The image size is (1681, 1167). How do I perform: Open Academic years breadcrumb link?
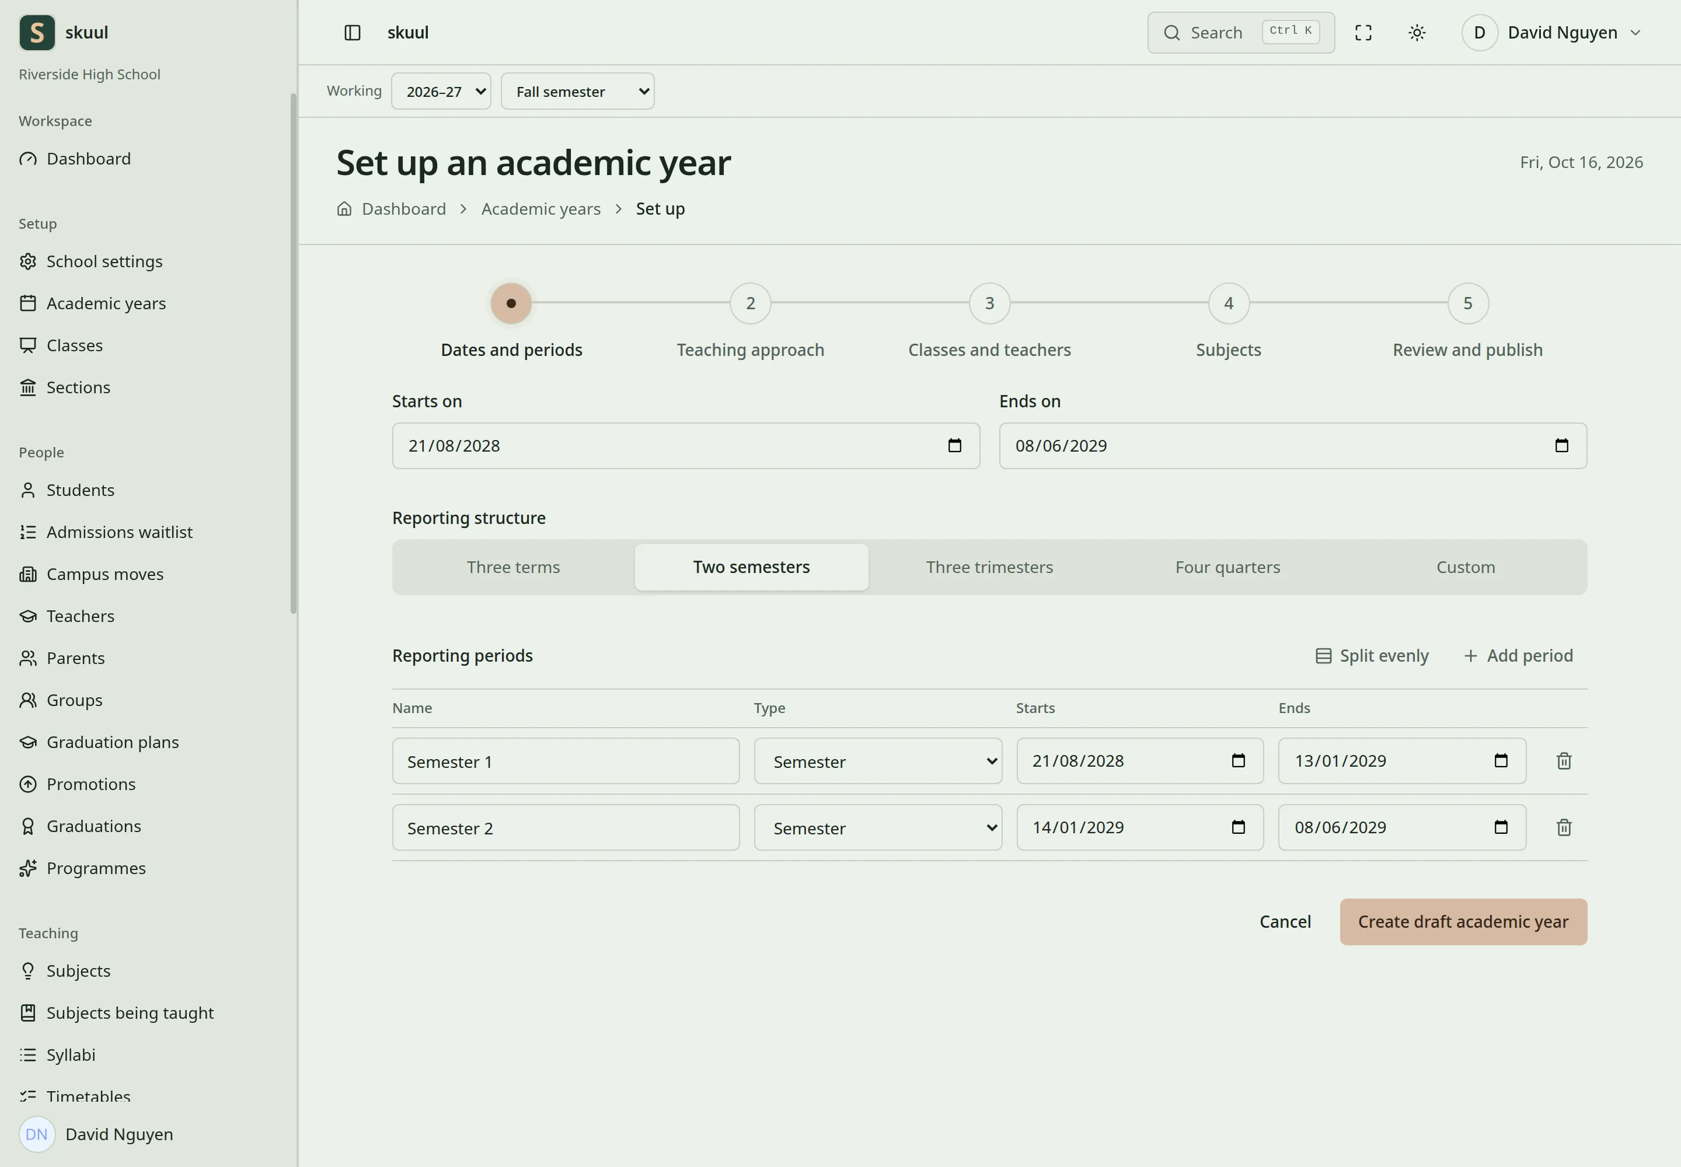pos(540,209)
